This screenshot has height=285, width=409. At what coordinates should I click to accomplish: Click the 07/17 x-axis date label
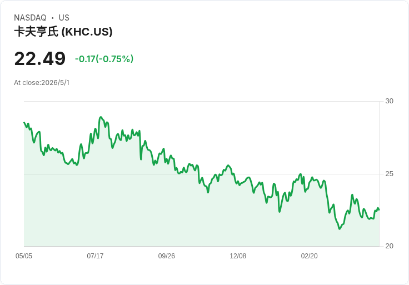95,256
